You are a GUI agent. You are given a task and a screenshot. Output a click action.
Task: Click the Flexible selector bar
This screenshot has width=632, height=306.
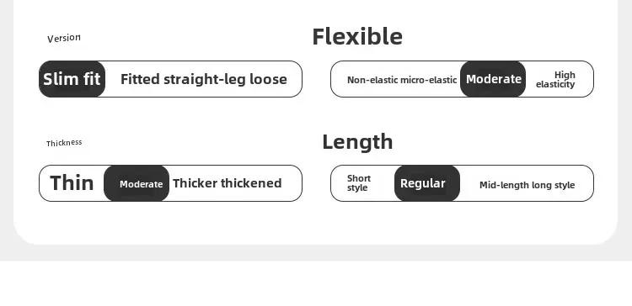coord(462,79)
